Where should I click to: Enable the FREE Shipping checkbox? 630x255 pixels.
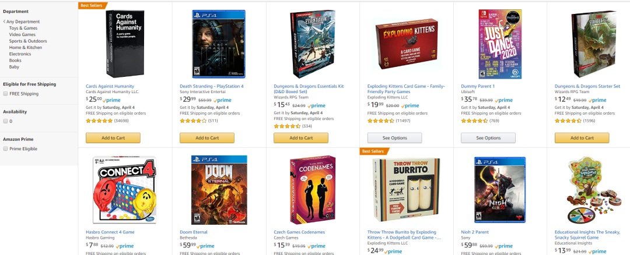coord(5,94)
